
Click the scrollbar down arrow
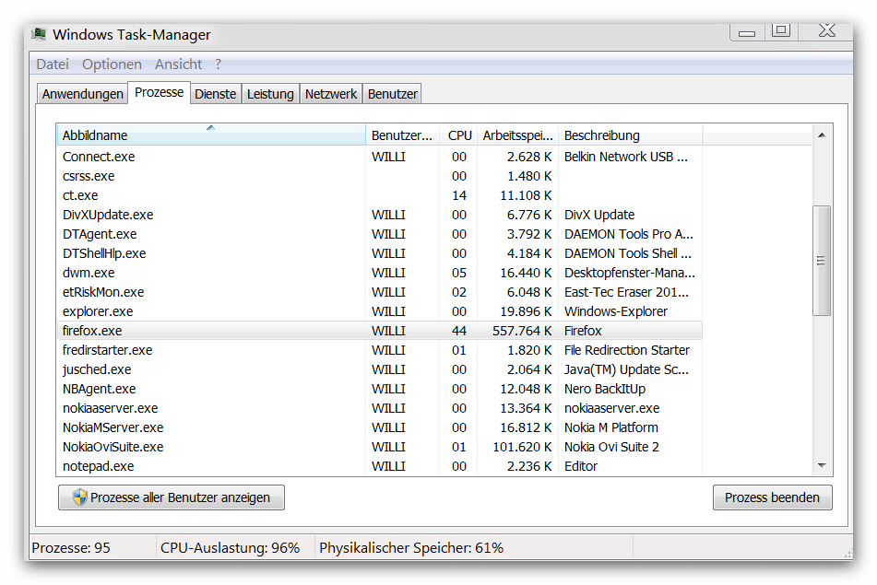[x=821, y=466]
